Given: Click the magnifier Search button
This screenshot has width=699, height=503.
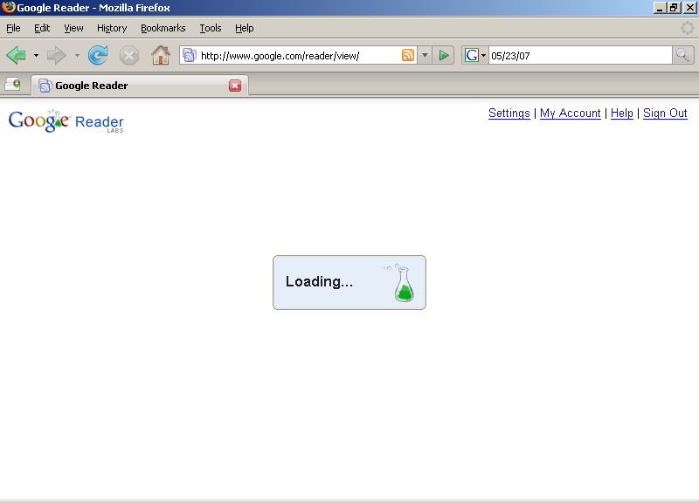Looking at the screenshot, I should (x=683, y=55).
